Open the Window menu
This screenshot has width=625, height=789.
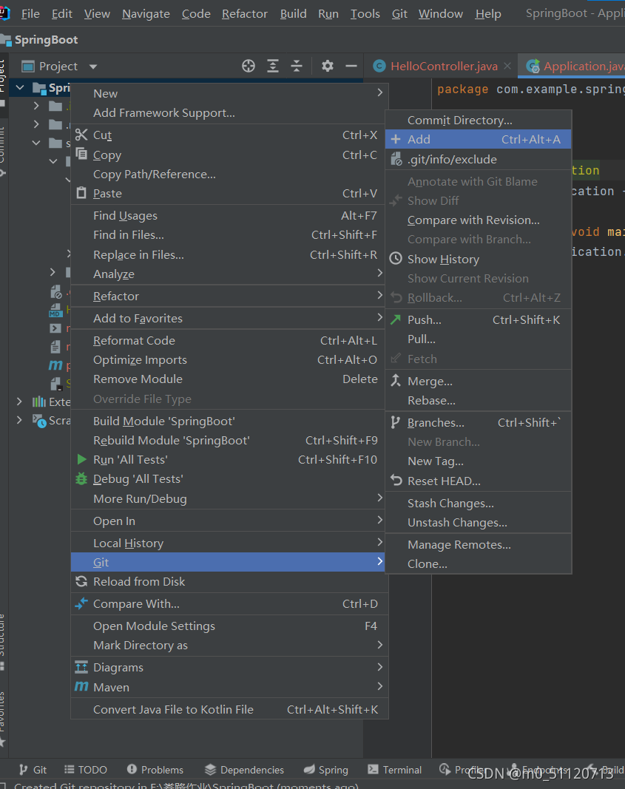(441, 13)
